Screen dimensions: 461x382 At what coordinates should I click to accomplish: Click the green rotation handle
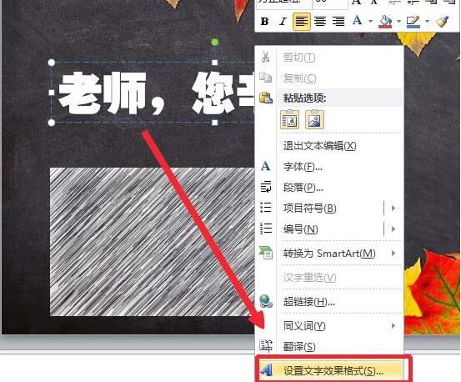pyautogui.click(x=215, y=43)
